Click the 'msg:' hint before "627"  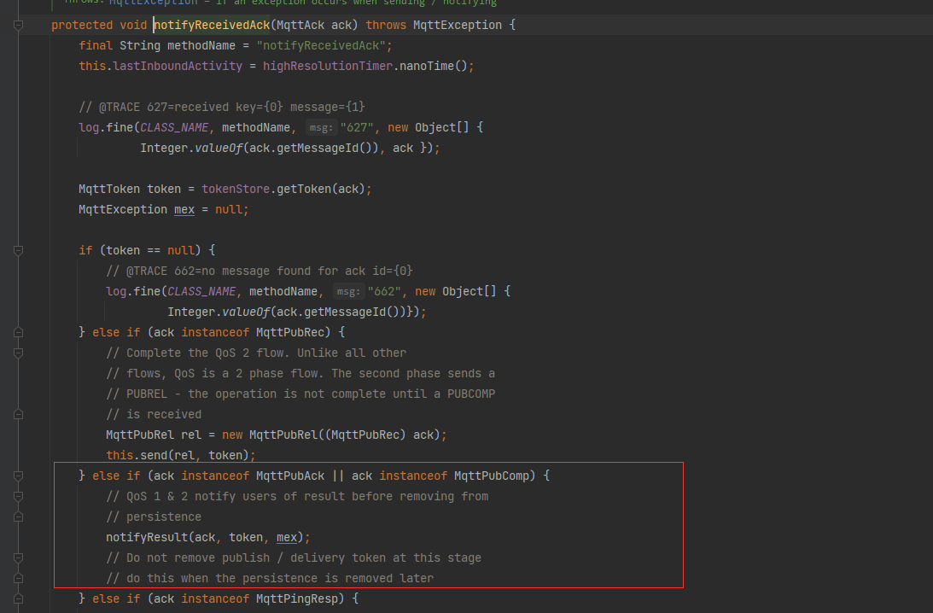(x=321, y=127)
